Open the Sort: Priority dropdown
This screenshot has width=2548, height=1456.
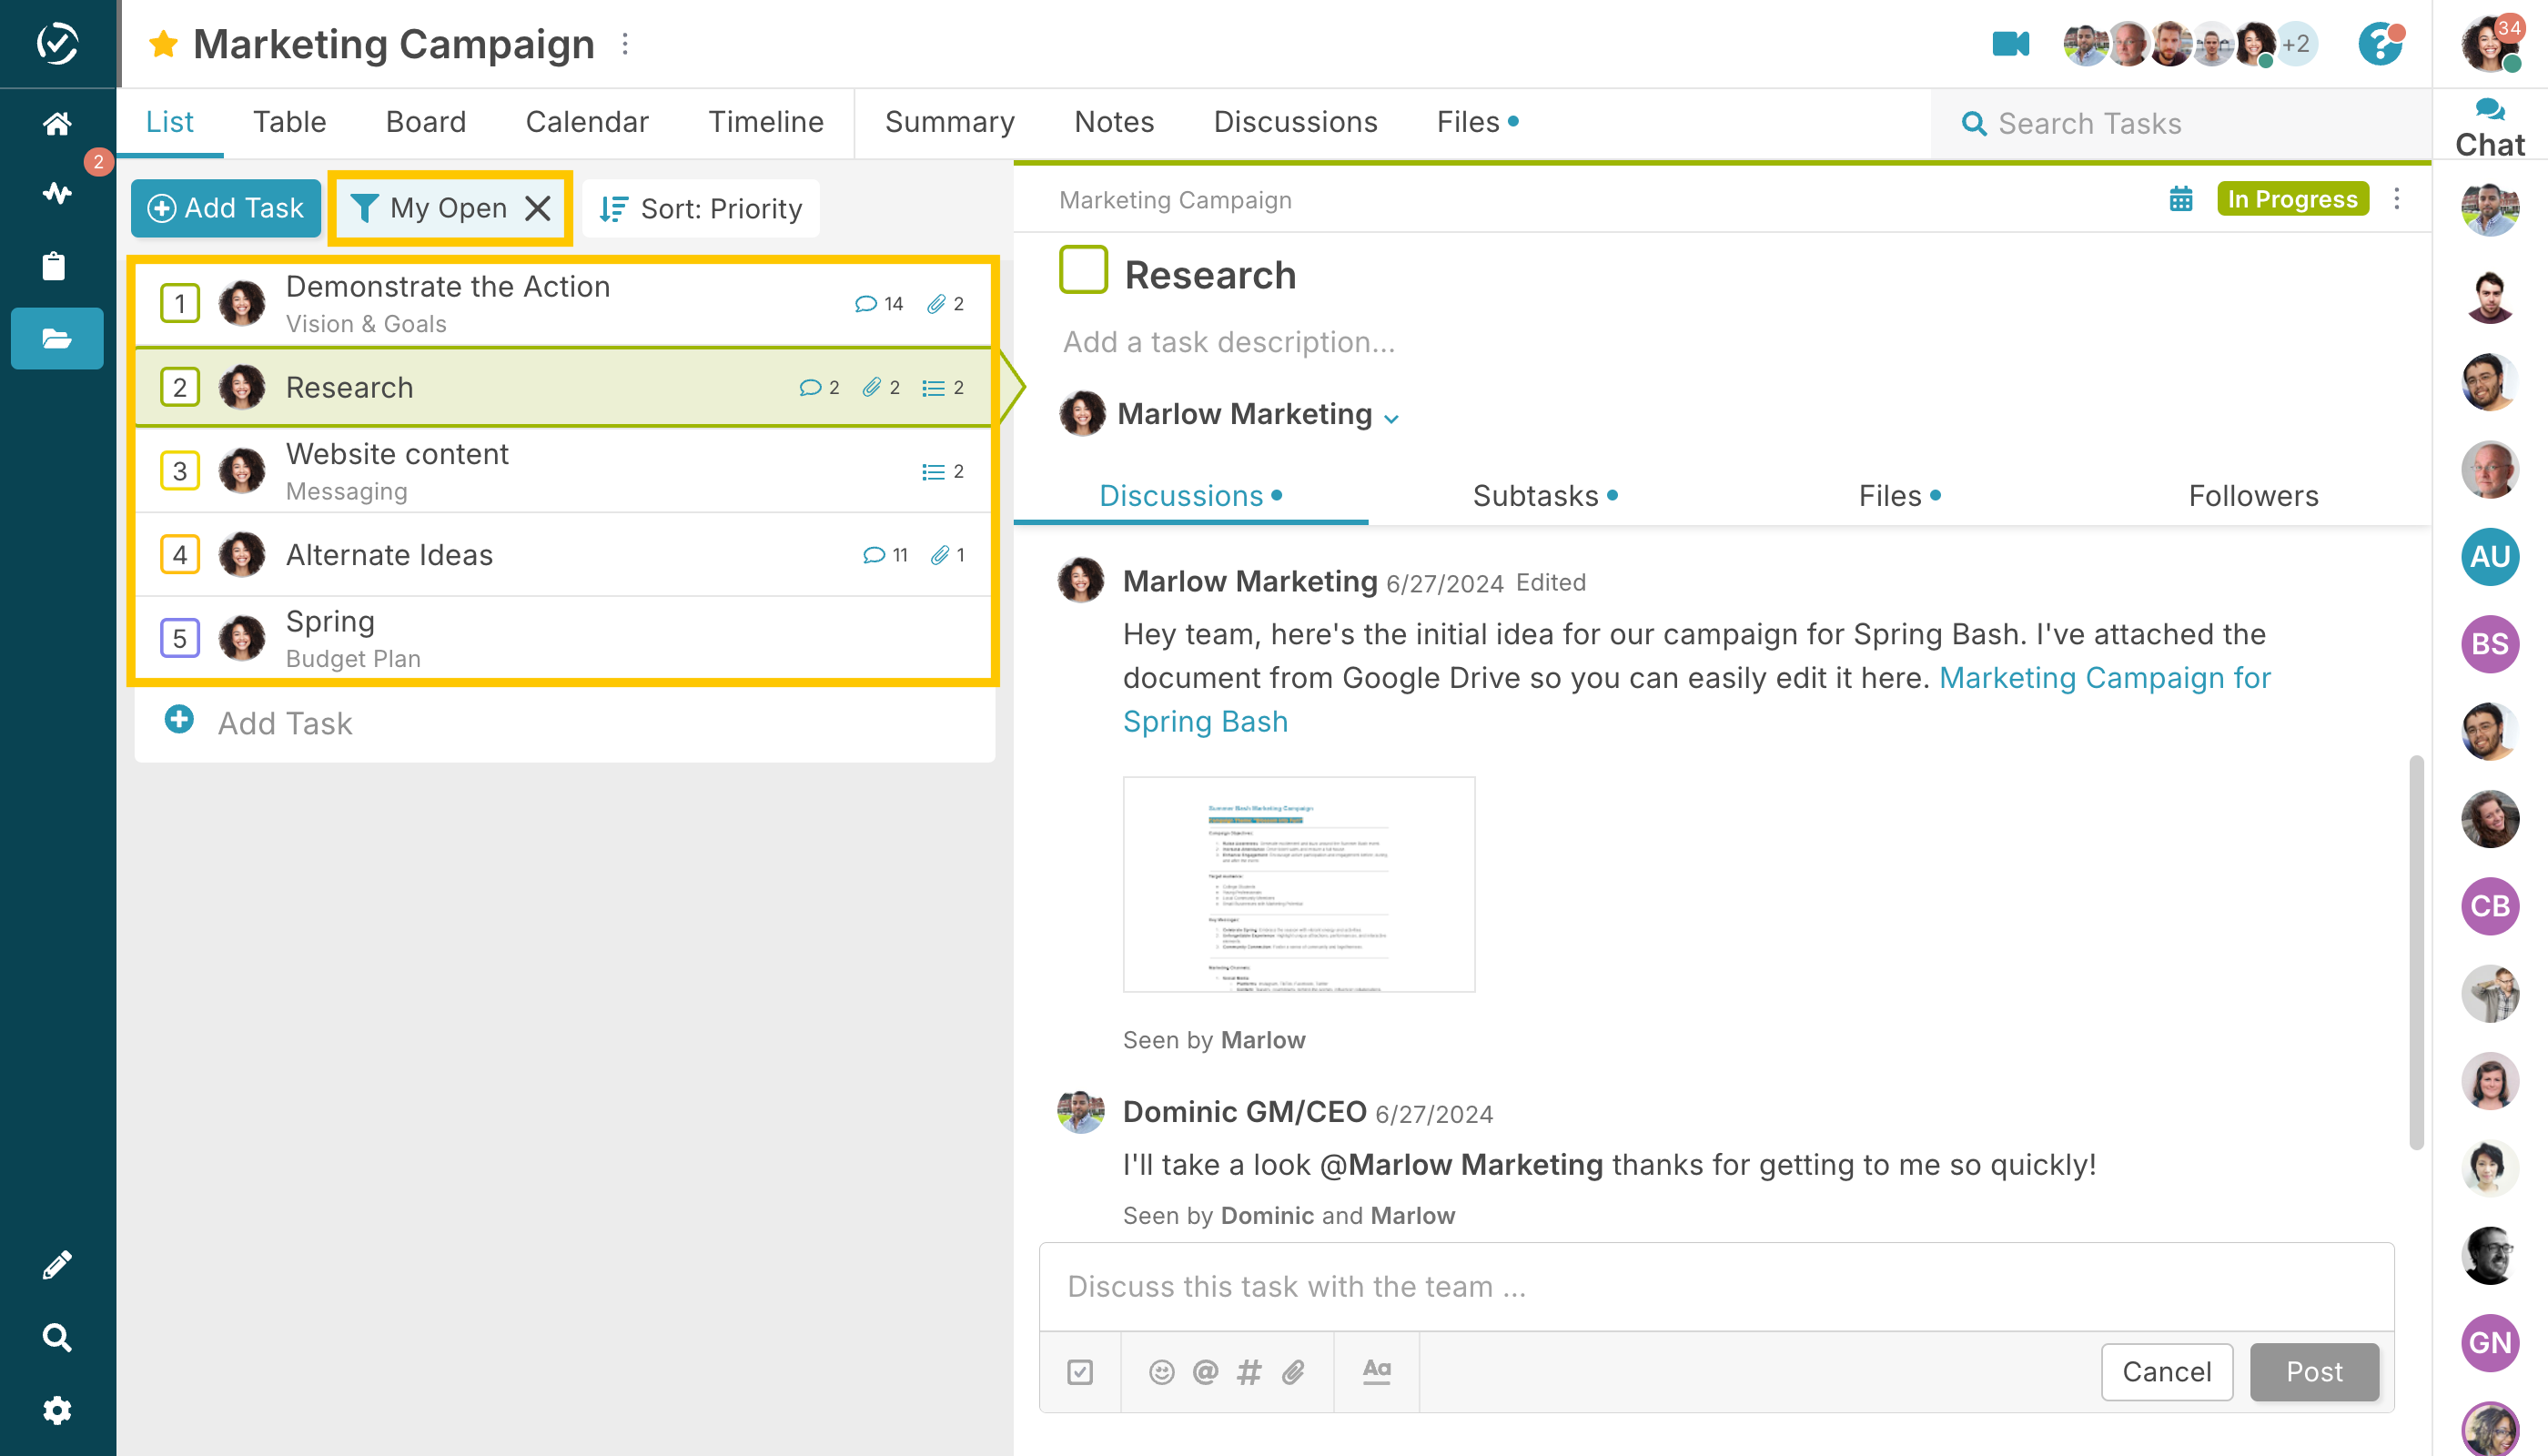coord(701,208)
